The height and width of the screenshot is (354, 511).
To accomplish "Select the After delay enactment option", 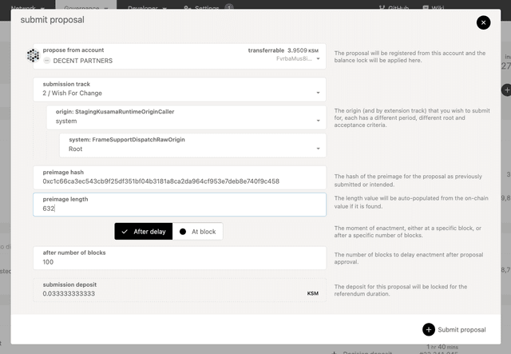I will coord(143,232).
